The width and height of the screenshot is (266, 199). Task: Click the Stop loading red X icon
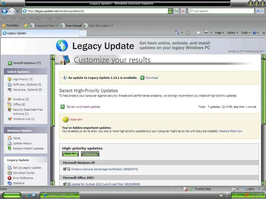pyautogui.click(x=183, y=11)
